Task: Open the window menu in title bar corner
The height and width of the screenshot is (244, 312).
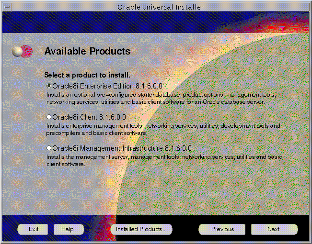Action: 7,7
